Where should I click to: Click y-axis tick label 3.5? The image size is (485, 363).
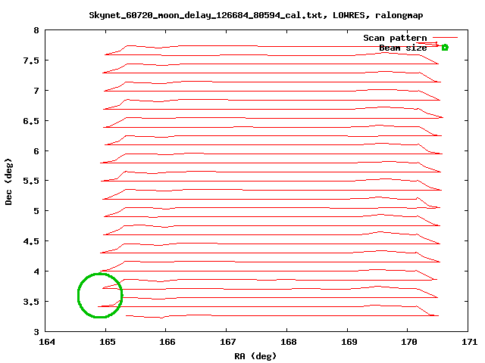31,302
